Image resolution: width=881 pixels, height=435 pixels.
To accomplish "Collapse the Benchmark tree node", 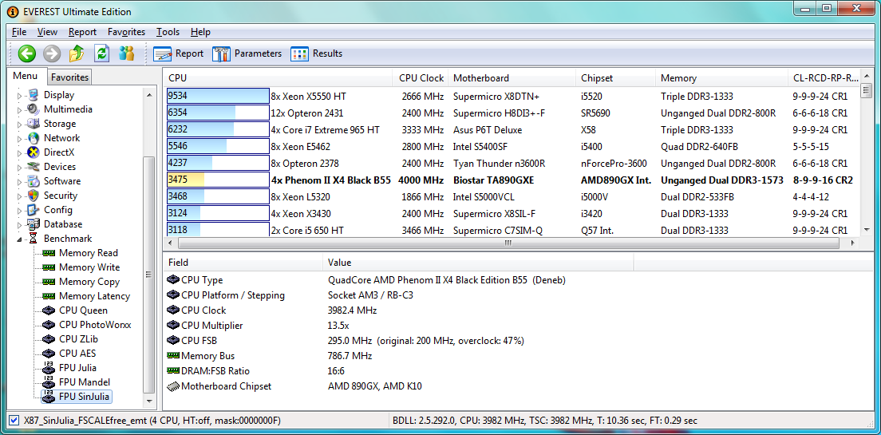I will (x=20, y=239).
